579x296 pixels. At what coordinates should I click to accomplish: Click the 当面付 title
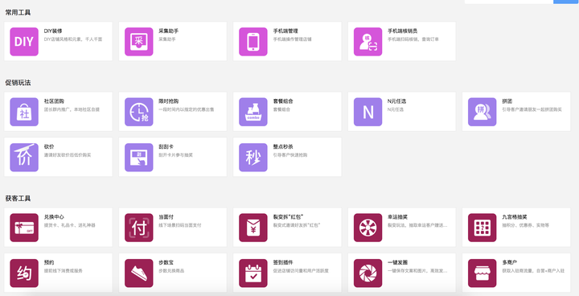(166, 217)
